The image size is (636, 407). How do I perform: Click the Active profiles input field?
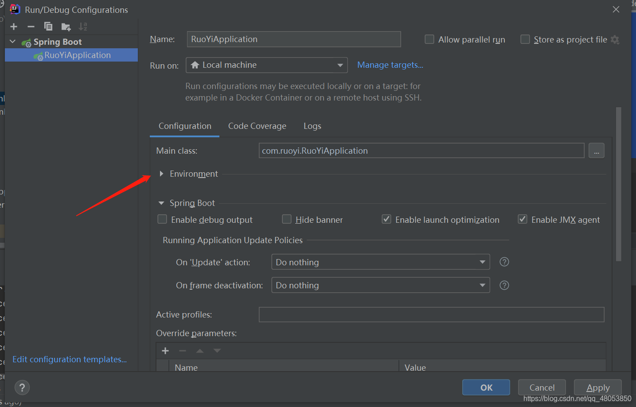[431, 314]
